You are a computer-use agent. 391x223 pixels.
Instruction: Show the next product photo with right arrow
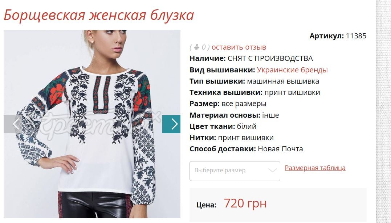171,124
